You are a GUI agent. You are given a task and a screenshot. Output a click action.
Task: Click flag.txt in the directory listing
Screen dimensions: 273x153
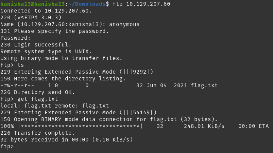[204, 85]
